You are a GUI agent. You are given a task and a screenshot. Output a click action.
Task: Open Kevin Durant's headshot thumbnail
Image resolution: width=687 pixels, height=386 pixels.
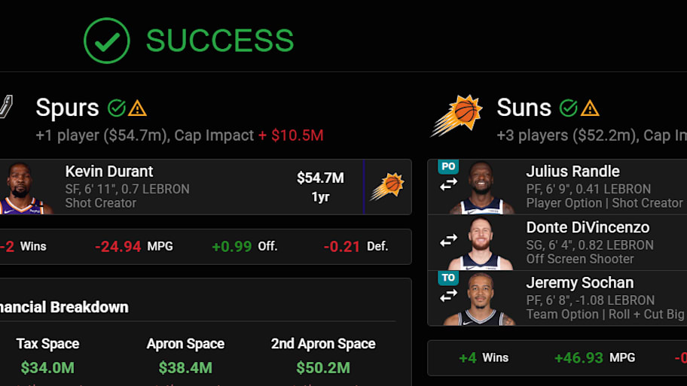(x=23, y=188)
